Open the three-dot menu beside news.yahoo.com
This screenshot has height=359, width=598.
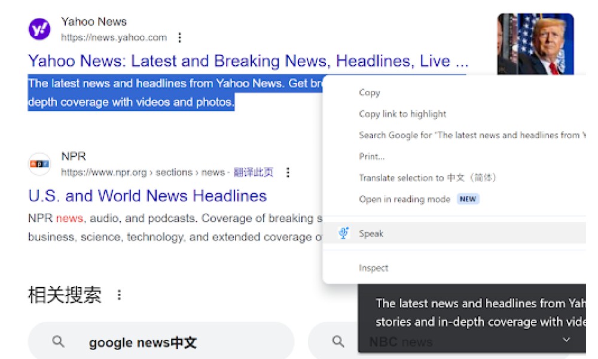(x=179, y=37)
